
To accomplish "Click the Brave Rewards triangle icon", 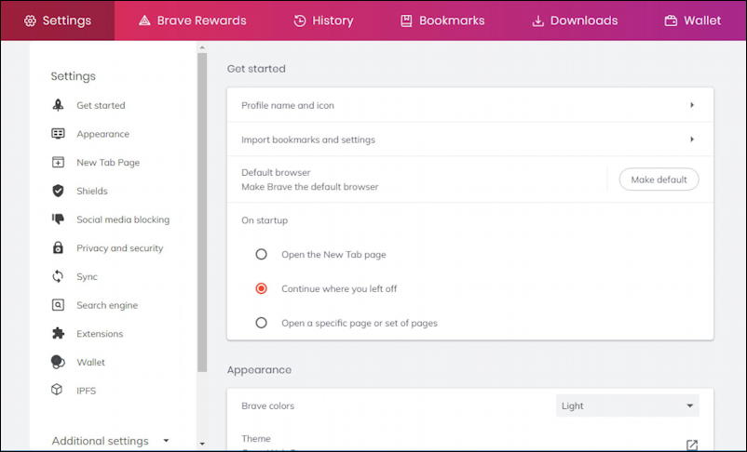I will [x=144, y=21].
